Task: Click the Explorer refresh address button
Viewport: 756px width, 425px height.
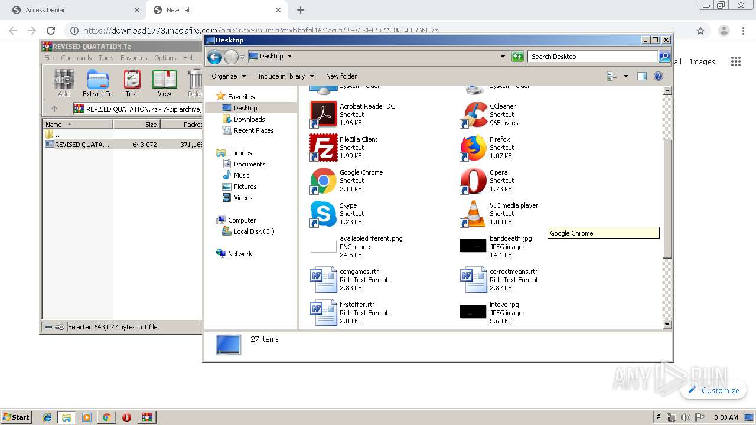Action: pos(517,57)
